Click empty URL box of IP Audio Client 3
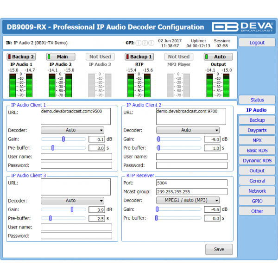This screenshot has width=278, height=278. [76, 187]
